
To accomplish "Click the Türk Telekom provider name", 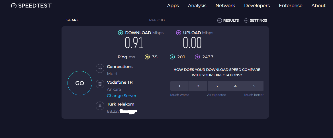I will click(x=120, y=104).
